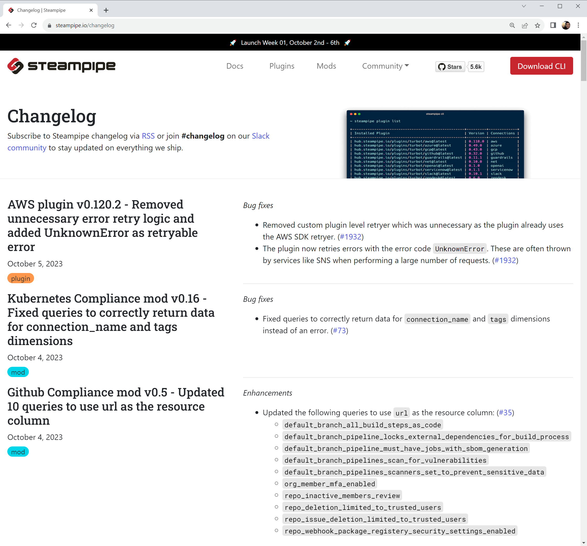Click the UnknownError code text
Screen dimensions: 587x546
[x=459, y=249]
